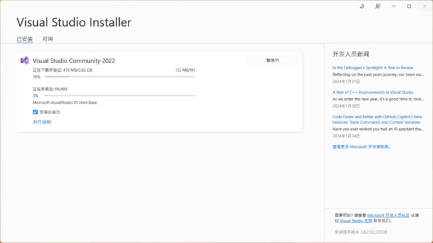The height and width of the screenshot is (243, 433).
Task: Click the Visual Studio Community 2022 logo icon
Action: pyautogui.click(x=25, y=60)
